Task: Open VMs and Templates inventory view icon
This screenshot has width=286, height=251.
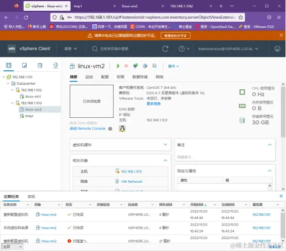Action: (x=24, y=65)
